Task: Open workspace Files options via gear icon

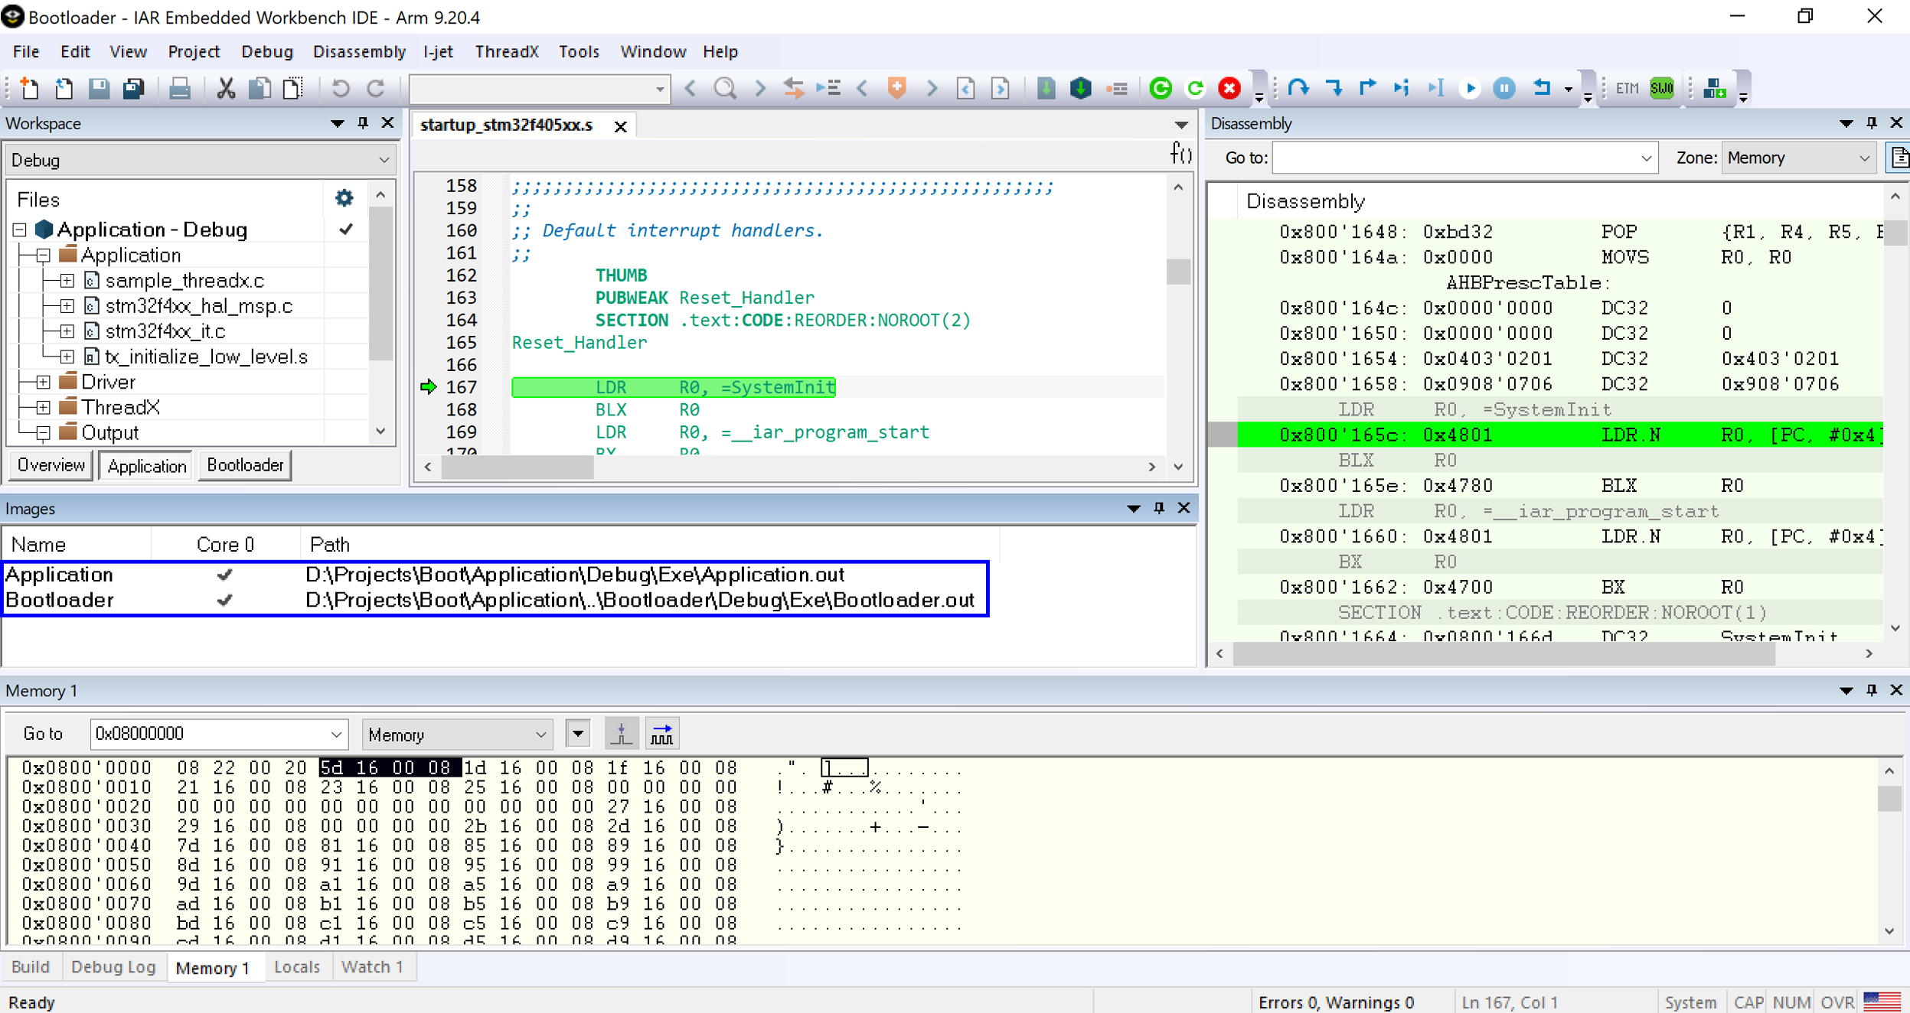Action: click(344, 197)
